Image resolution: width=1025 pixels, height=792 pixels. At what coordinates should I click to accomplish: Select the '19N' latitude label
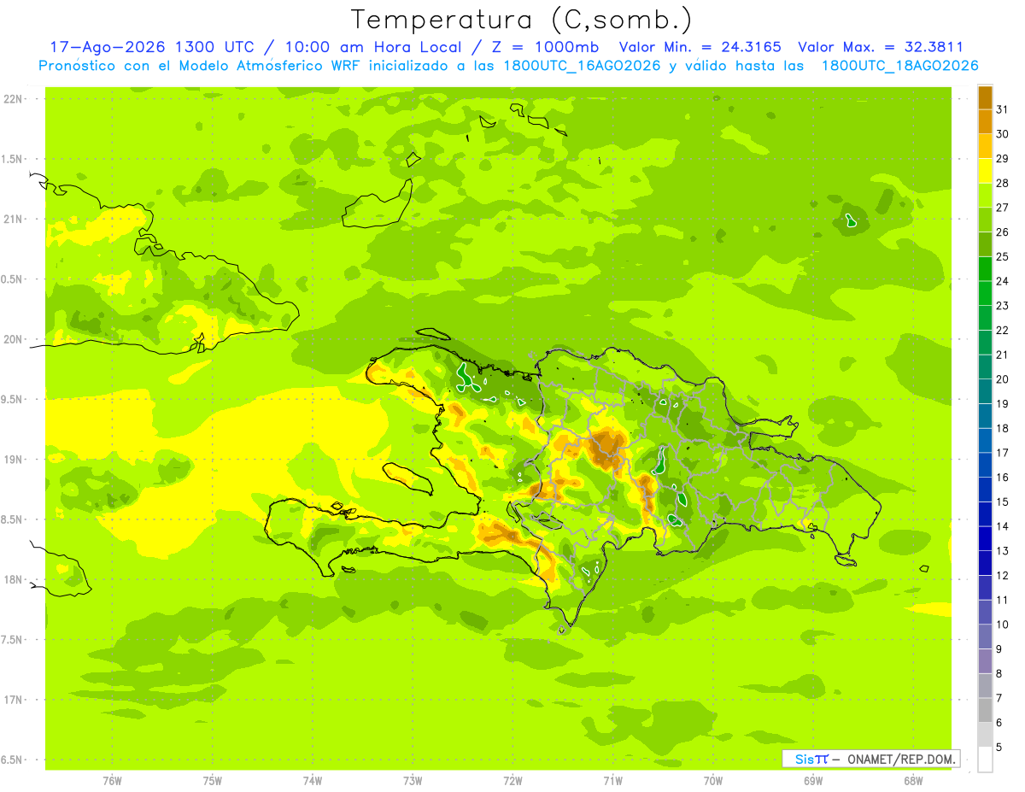13,460
